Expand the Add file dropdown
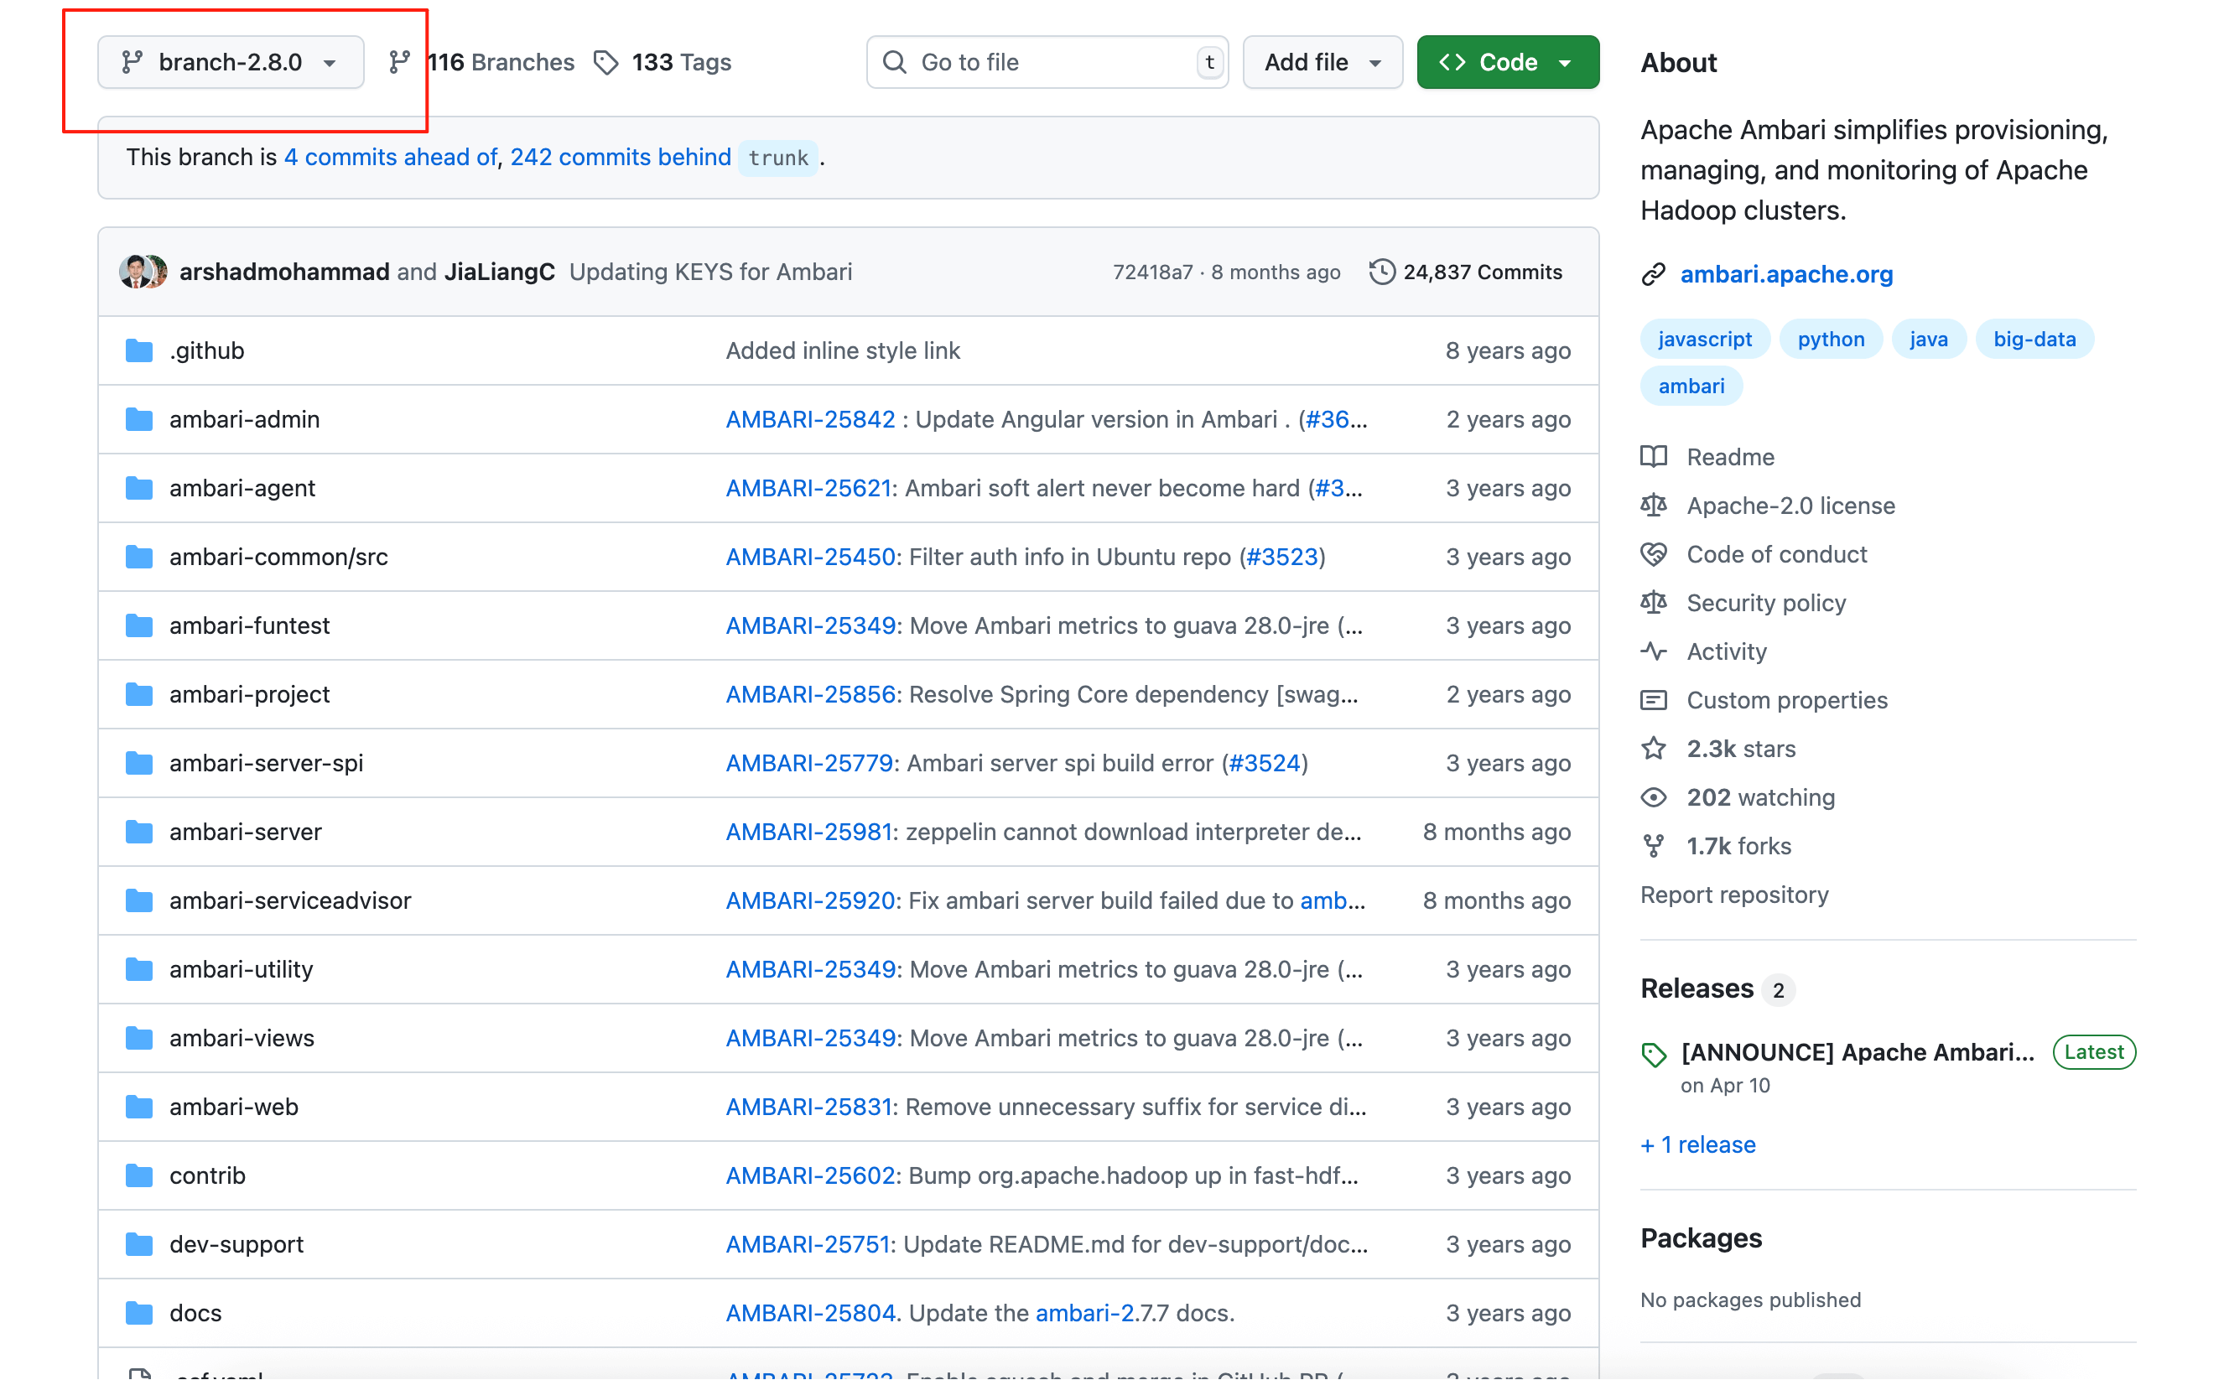2224x1380 pixels. [1322, 62]
